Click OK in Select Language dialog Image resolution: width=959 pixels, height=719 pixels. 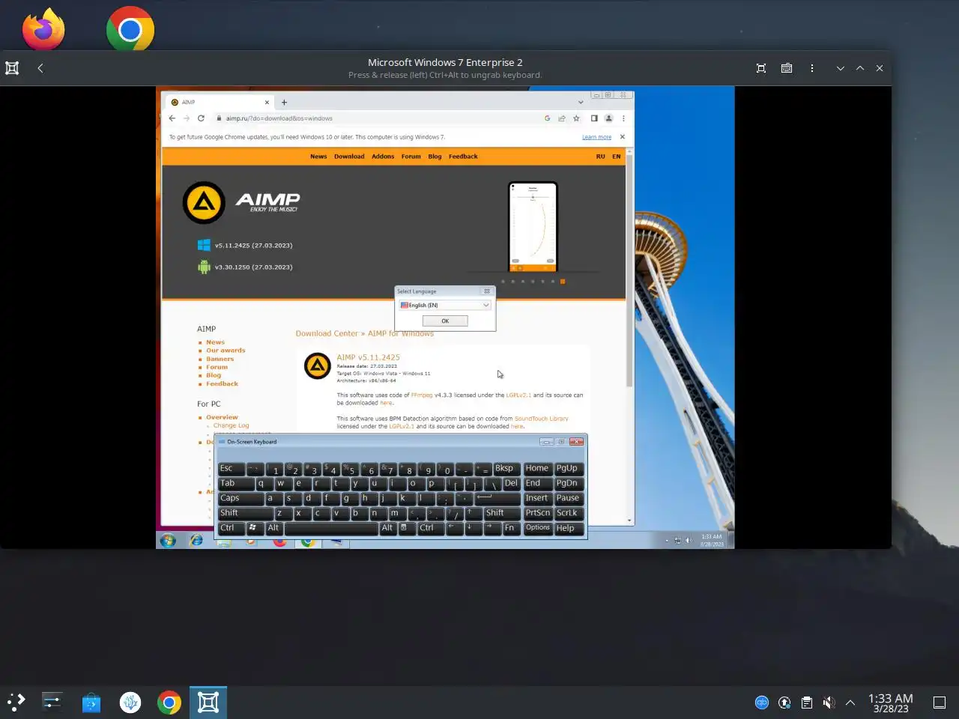(x=445, y=321)
